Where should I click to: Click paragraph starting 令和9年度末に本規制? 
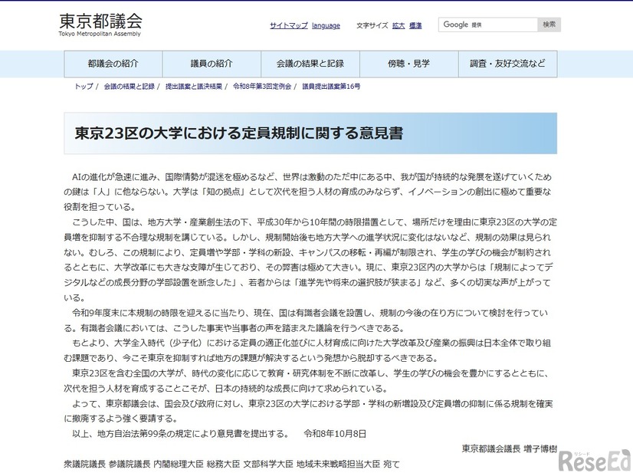click(x=306, y=320)
